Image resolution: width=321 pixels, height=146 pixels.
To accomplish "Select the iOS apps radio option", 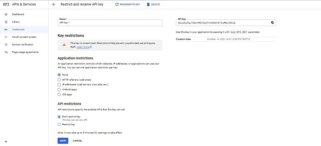I will point(59,95).
